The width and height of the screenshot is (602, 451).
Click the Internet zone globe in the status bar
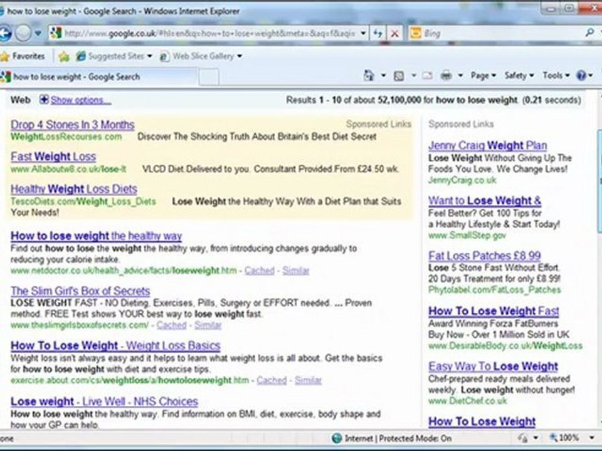click(337, 438)
